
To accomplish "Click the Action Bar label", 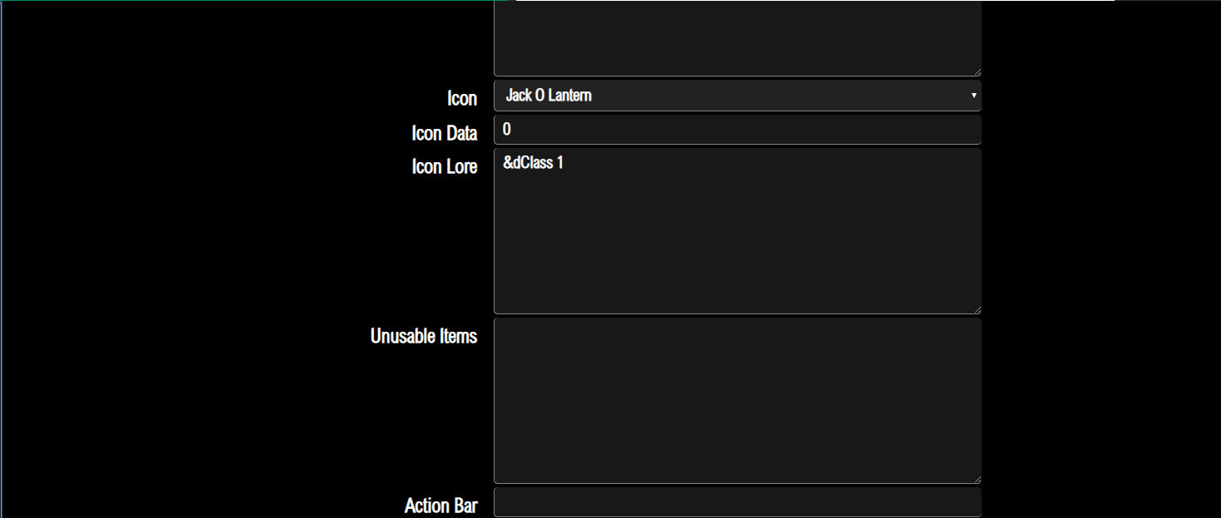I will click(x=441, y=506).
